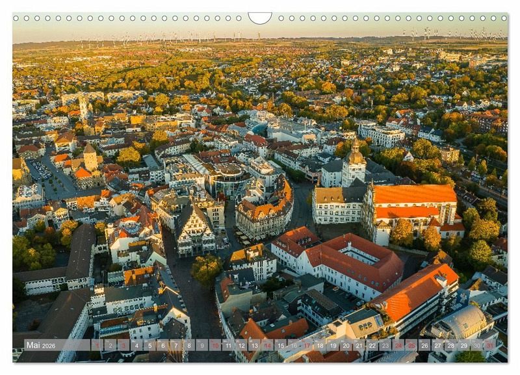Select day 23 in the calendar strip

(x=385, y=345)
